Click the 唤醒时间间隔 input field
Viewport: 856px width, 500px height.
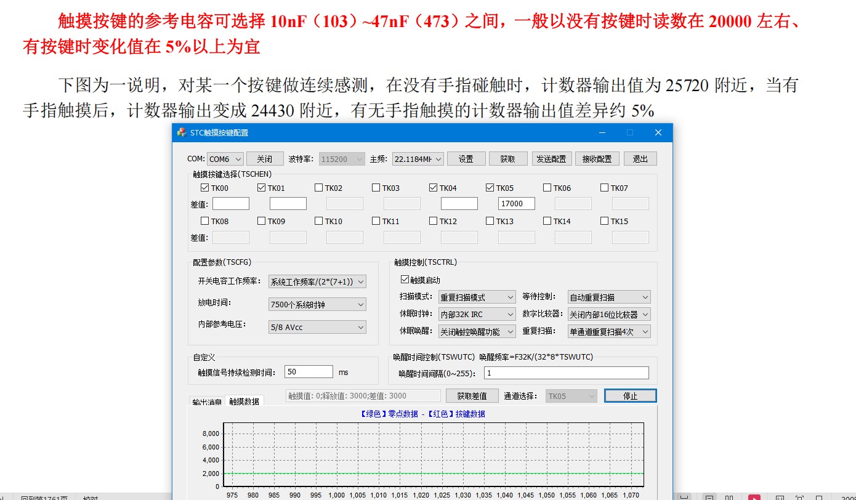[567, 373]
